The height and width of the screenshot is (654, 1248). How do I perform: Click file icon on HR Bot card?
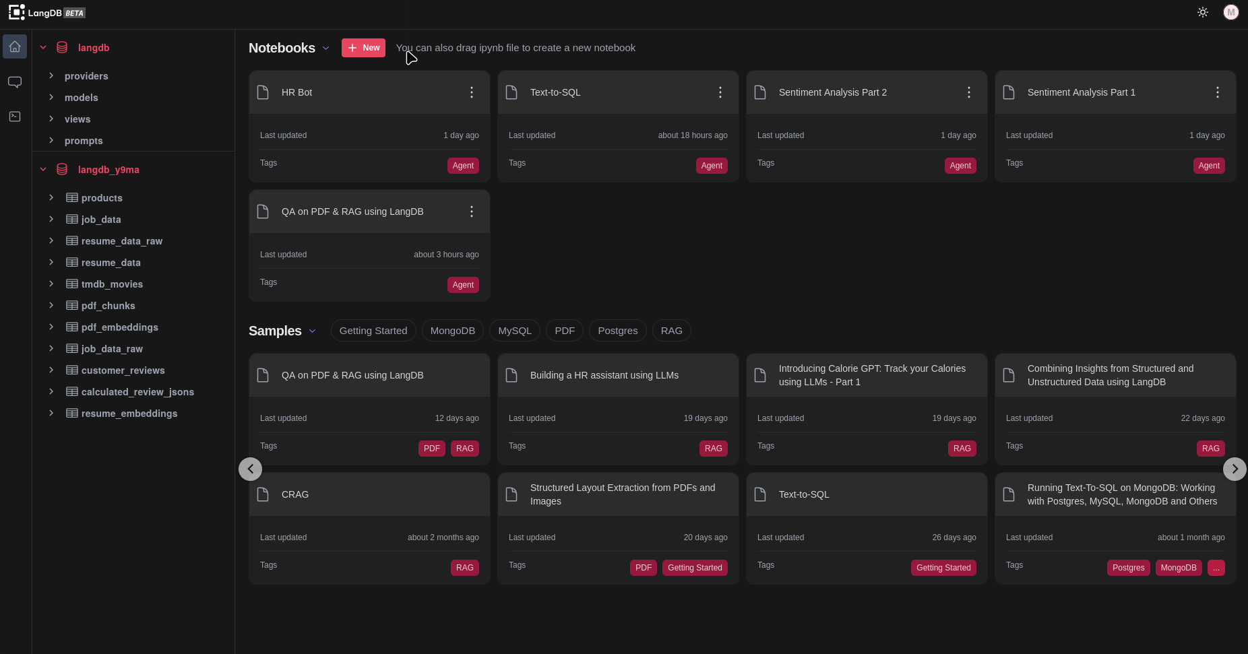pos(263,92)
